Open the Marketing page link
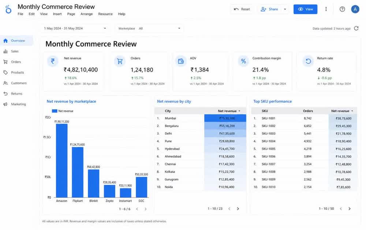 [x=18, y=104]
